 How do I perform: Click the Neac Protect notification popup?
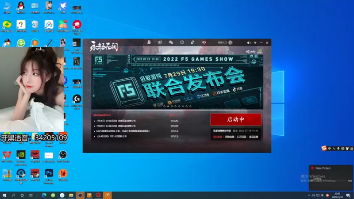(x=331, y=178)
